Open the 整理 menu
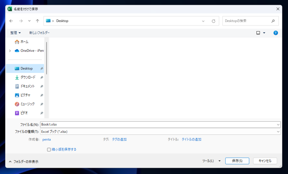This screenshot has height=174, width=288. (x=15, y=33)
